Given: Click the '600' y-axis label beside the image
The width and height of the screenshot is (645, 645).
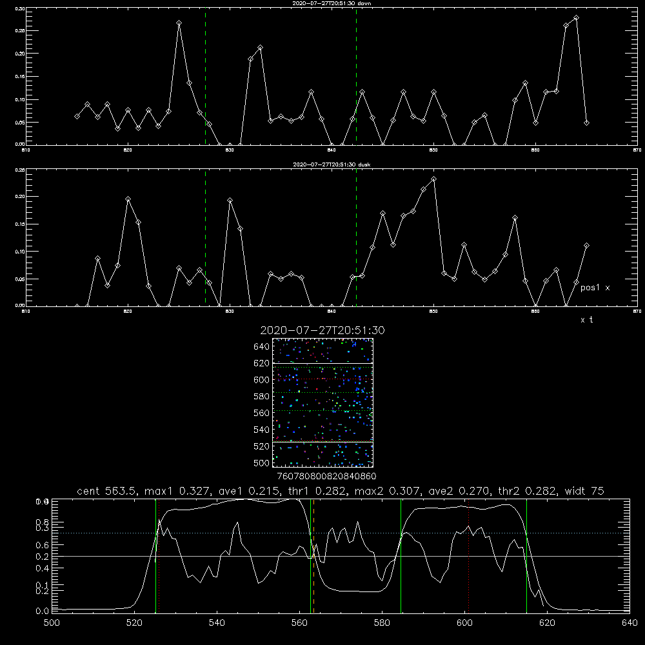Looking at the screenshot, I should (x=262, y=380).
